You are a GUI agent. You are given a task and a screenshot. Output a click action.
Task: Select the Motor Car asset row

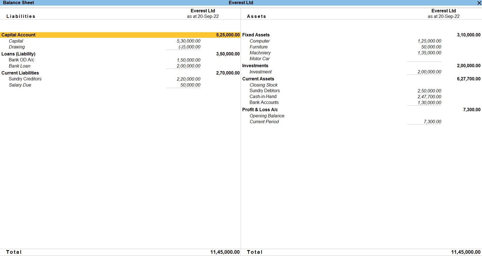click(x=260, y=59)
